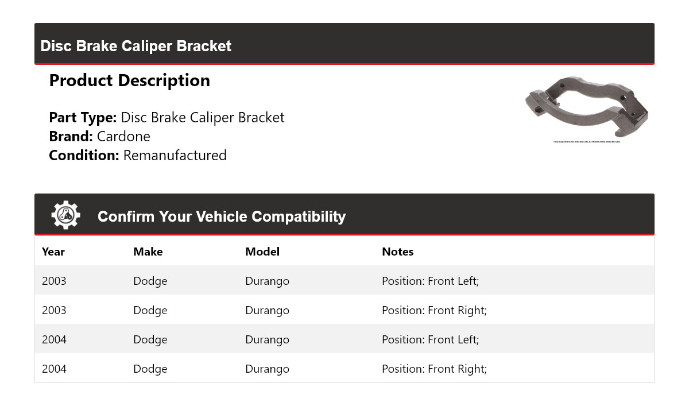
Task: Click the gear compatibility icon
Action: [x=65, y=215]
